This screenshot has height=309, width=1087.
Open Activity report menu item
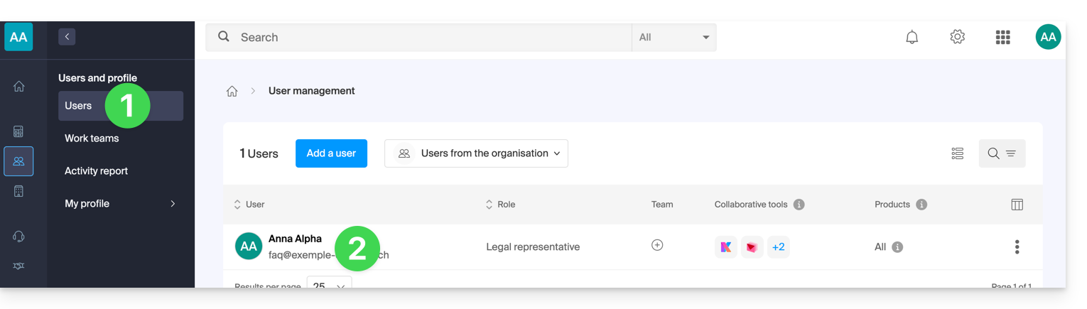click(96, 171)
